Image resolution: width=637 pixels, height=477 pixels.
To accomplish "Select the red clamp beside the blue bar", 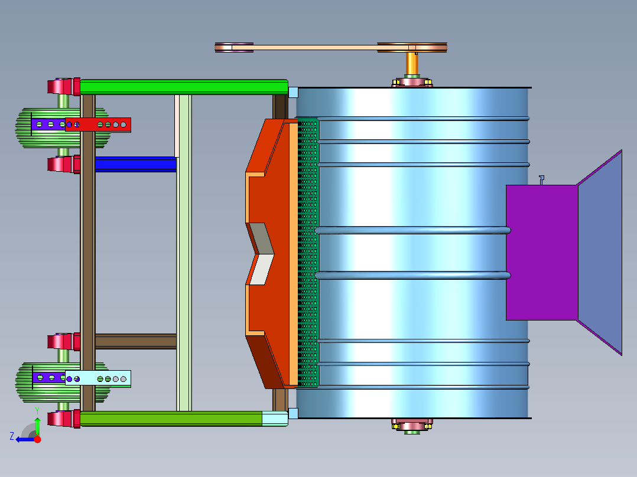I will click(x=64, y=165).
